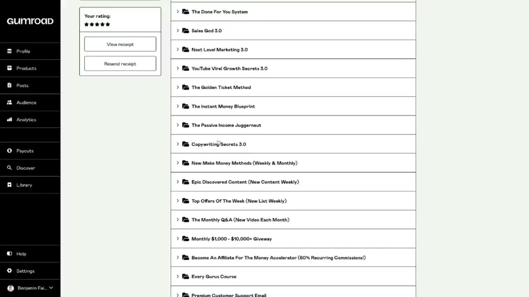Click the Epic Discovered Content title
The image size is (529, 297).
(x=245, y=182)
